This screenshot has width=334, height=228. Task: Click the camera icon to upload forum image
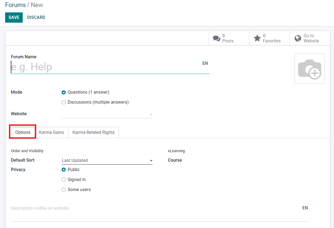(309, 69)
